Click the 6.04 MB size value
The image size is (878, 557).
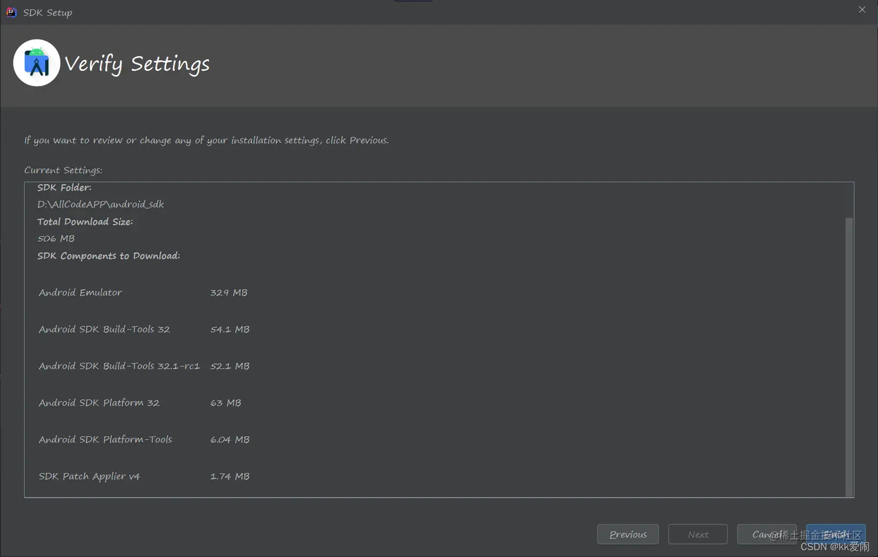(x=230, y=439)
